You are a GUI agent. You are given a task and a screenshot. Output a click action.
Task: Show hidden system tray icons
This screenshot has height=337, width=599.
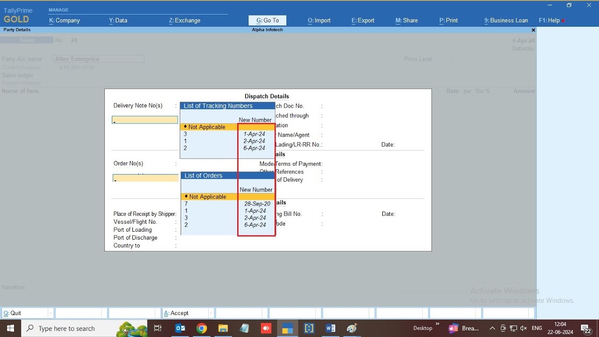492,328
